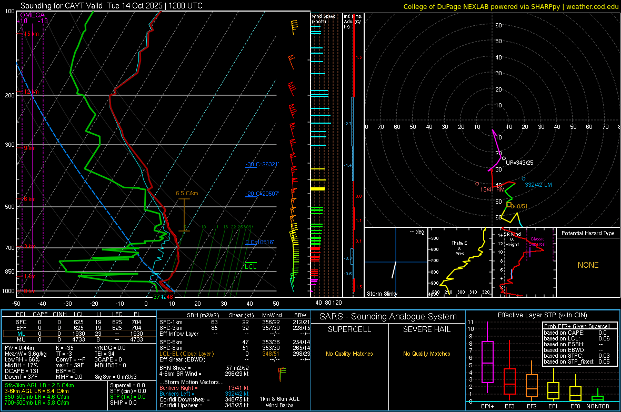Select the highlighted ML parcel row
The width and height of the screenshot is (621, 412).
tap(79, 334)
